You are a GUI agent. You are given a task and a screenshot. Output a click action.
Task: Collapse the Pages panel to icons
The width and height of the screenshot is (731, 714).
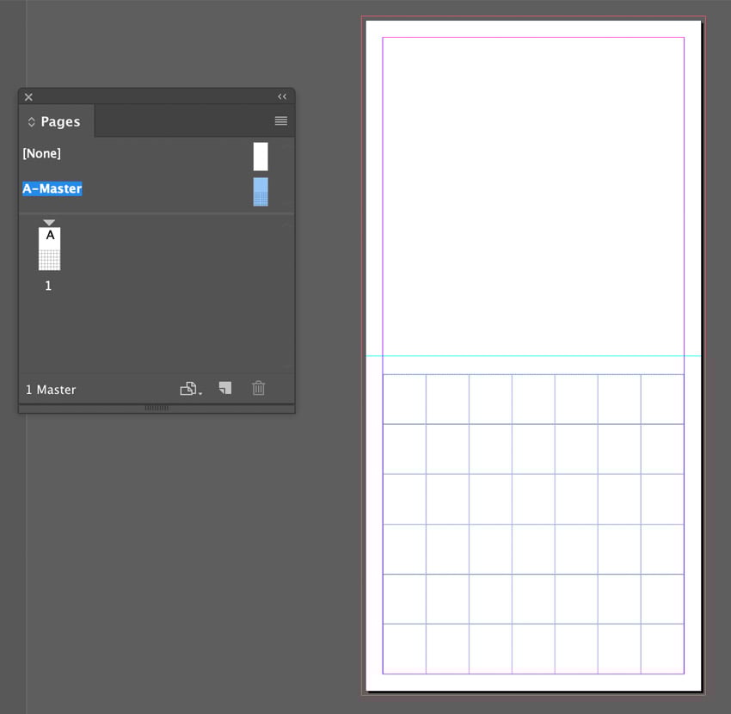pyautogui.click(x=282, y=96)
